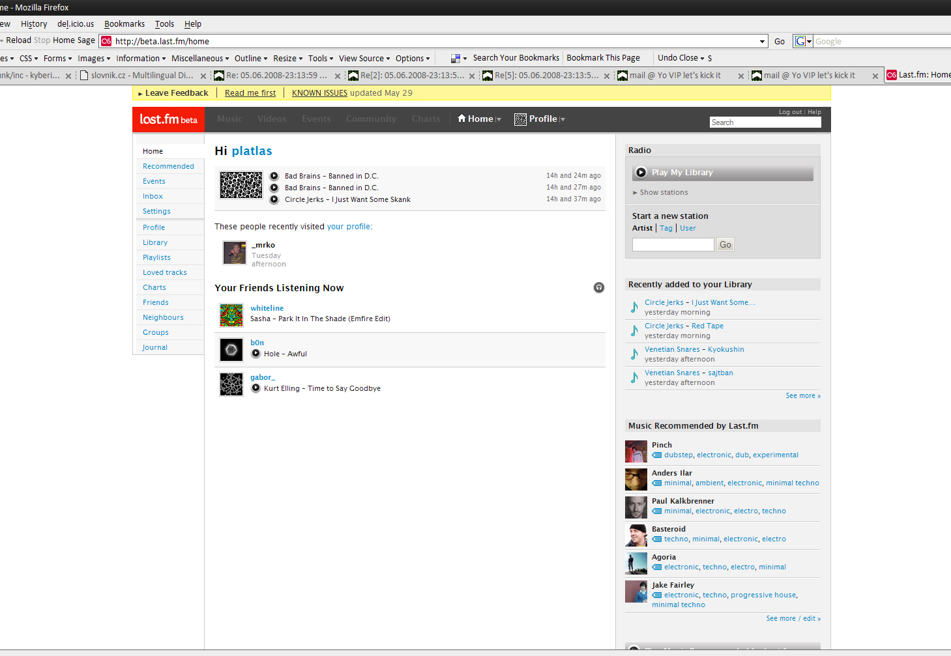Click the Go button for new station
Image resolution: width=951 pixels, height=656 pixels.
[725, 244]
